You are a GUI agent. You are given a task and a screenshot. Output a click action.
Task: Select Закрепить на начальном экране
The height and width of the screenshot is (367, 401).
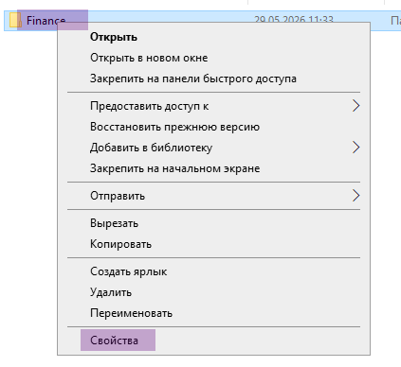(174, 168)
